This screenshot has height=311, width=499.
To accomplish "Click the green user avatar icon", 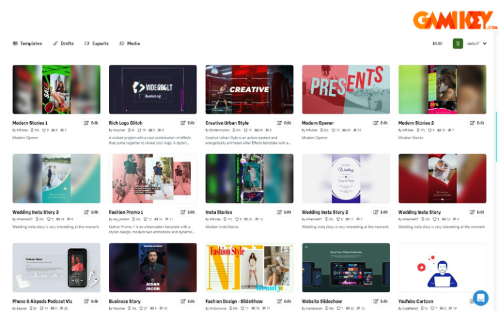I will 457,43.
